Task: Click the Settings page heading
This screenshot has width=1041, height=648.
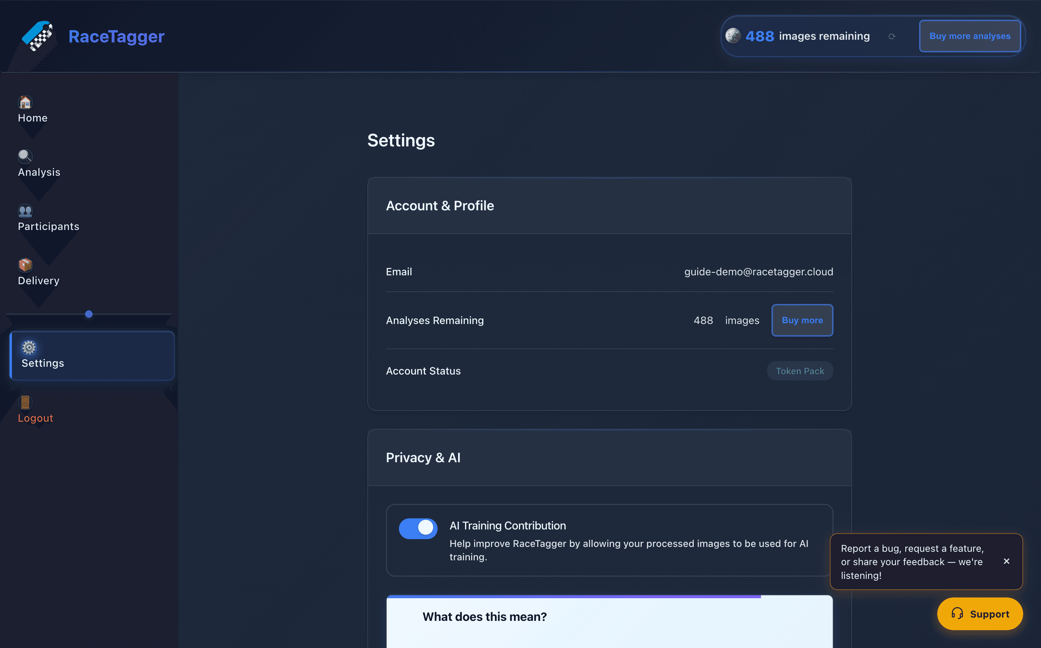Action: click(401, 140)
